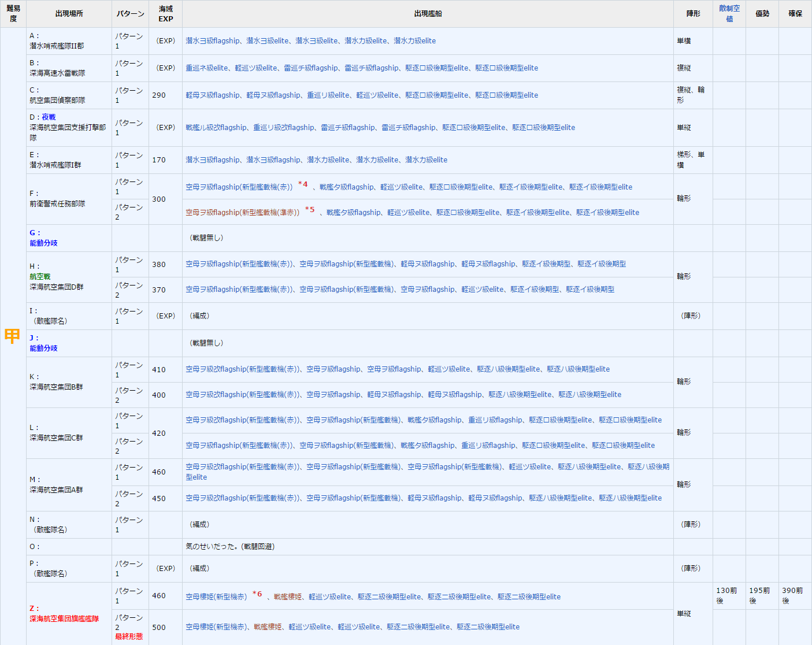Click 軽巡ツ級elite link in row C
This screenshot has width=812, height=645.
point(377,95)
